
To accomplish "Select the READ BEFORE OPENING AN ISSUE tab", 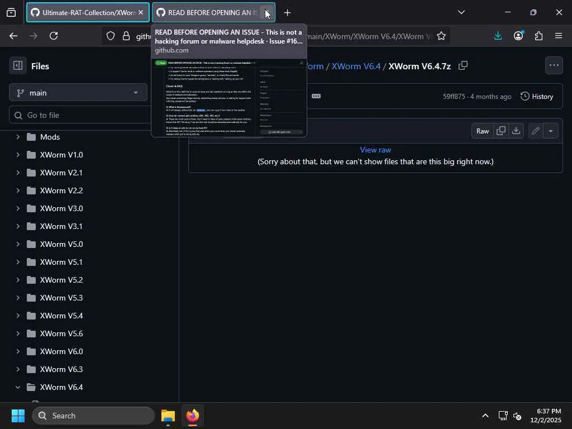I will click(213, 13).
